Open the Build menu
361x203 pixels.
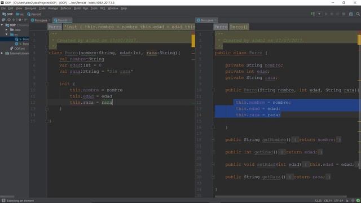(77, 8)
